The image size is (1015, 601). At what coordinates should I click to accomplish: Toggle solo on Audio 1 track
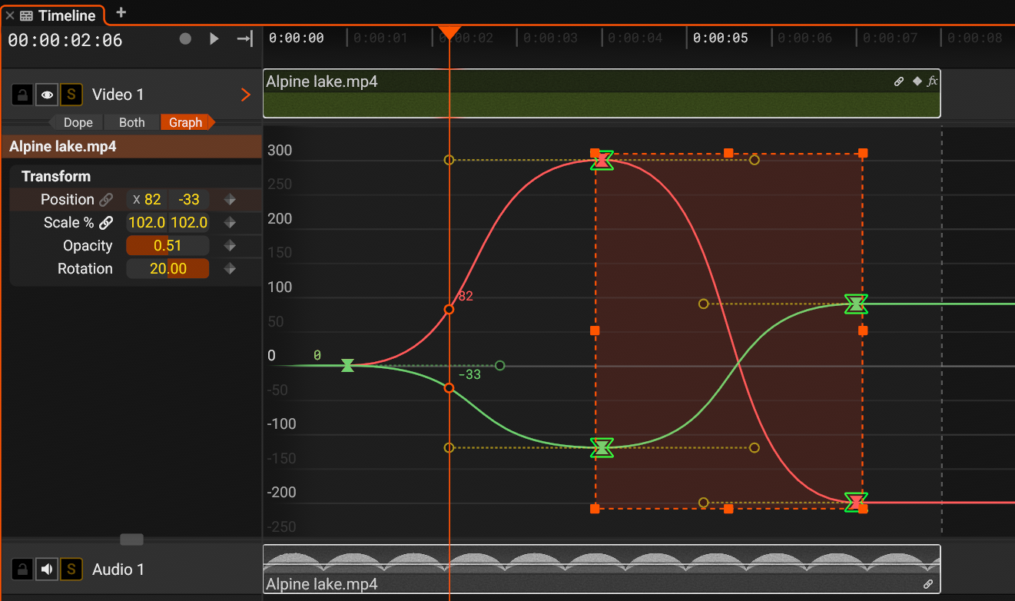pyautogui.click(x=71, y=569)
